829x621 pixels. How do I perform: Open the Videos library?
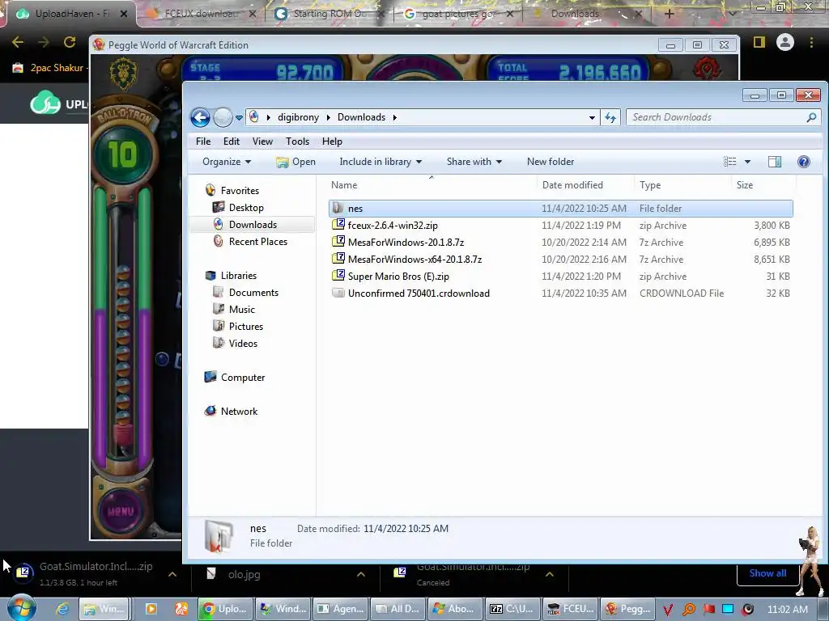pos(243,343)
